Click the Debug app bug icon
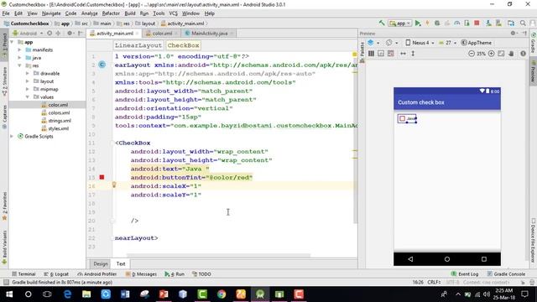The image size is (537, 302). (437, 23)
